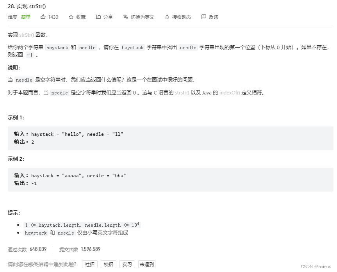Click the problem title 28. 实现 strStr()

pos(27,6)
